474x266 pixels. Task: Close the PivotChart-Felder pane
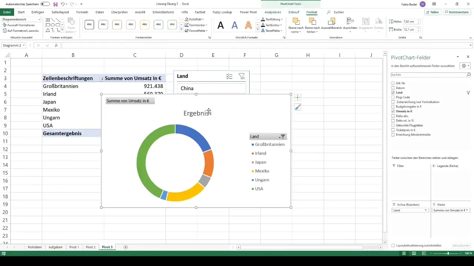coord(468,57)
